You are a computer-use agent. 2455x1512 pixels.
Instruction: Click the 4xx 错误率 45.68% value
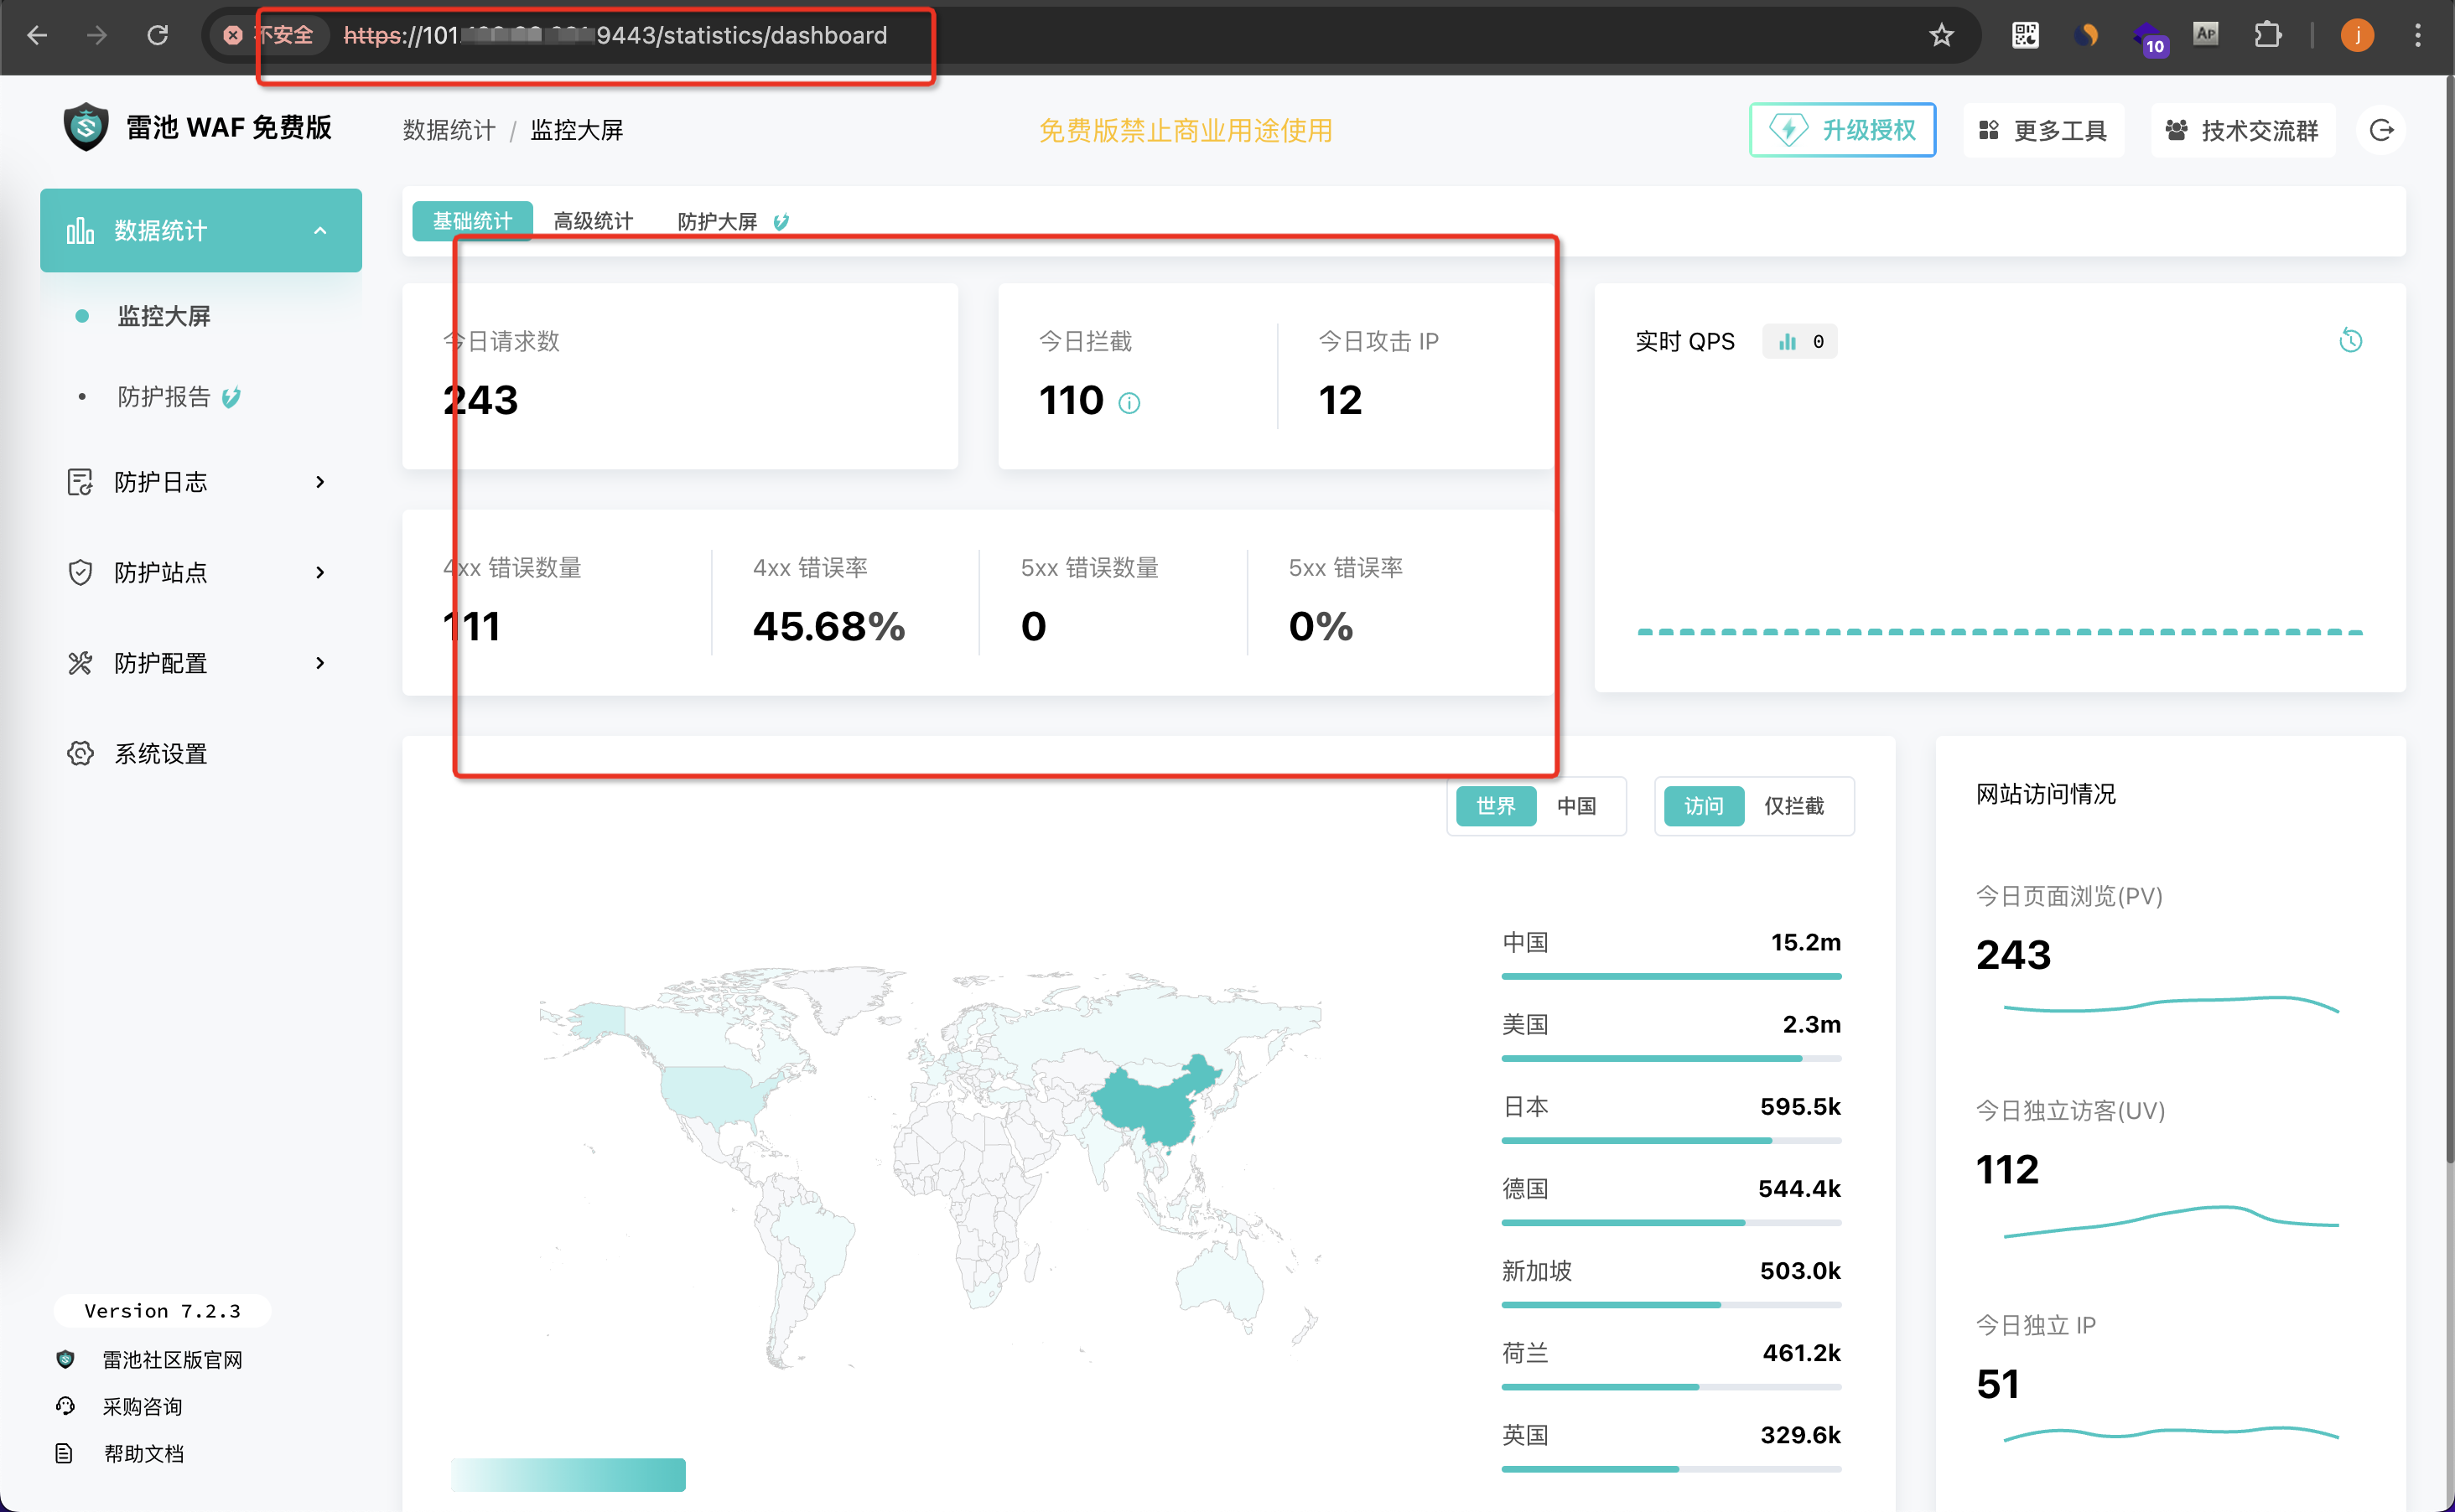coord(828,626)
